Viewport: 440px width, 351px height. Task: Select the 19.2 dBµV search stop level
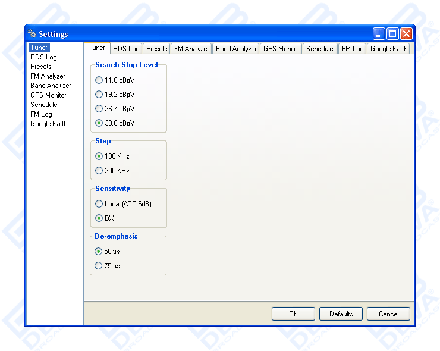click(99, 95)
